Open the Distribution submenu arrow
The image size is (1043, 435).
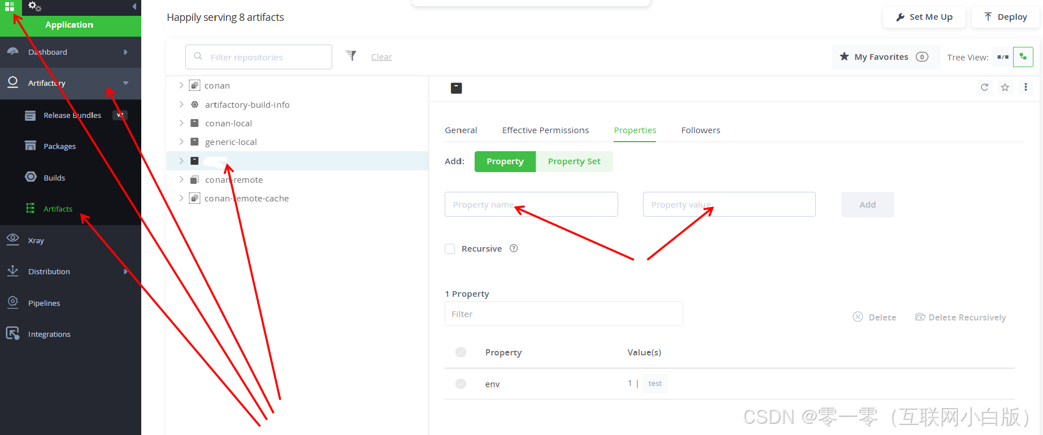(x=125, y=271)
